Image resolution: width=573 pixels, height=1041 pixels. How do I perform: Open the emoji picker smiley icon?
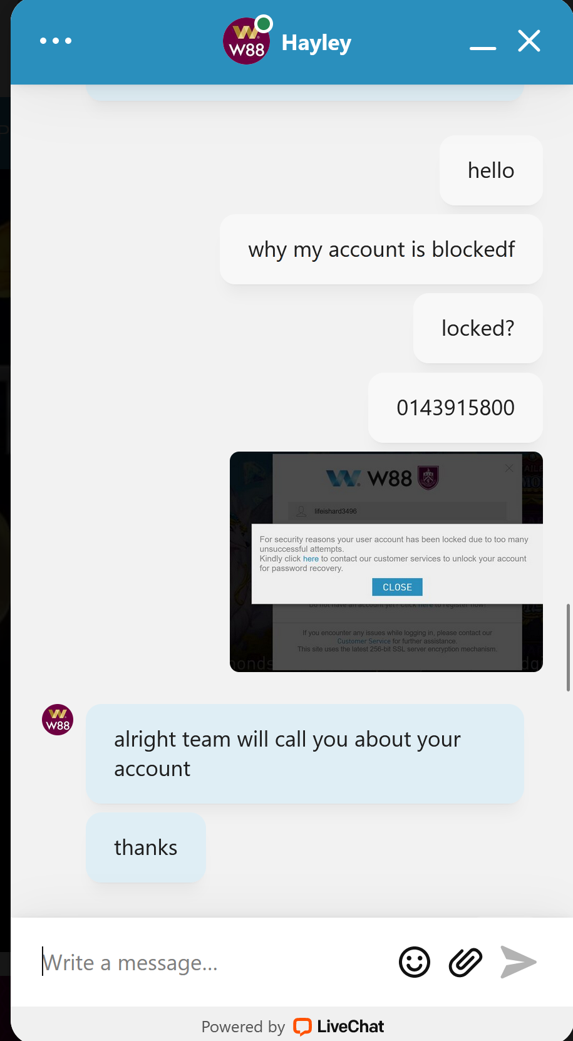[415, 962]
